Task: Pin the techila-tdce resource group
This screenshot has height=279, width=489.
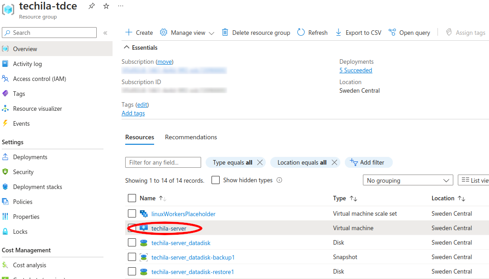Action: 92,6
